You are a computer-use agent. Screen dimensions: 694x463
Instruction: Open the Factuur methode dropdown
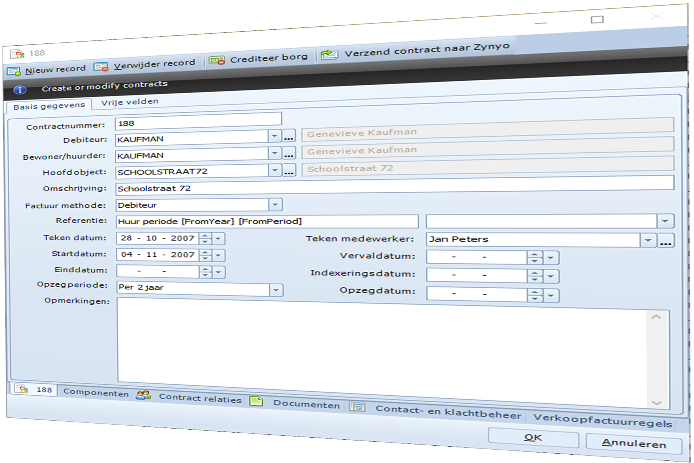click(275, 205)
